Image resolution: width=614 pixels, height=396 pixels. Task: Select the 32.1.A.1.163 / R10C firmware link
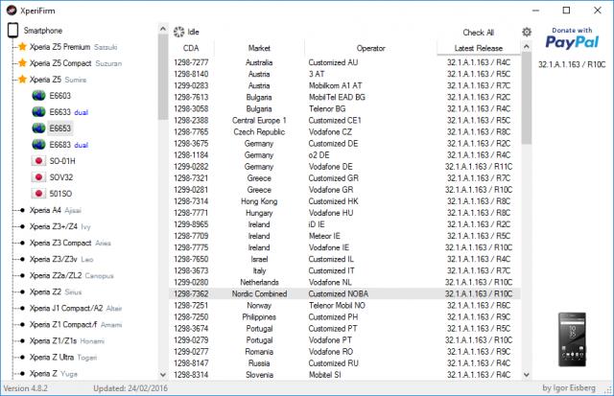pyautogui.click(x=572, y=64)
